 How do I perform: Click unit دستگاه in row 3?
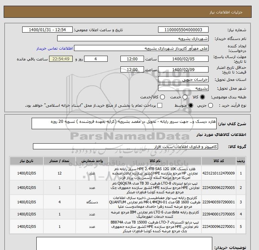click(92, 202)
